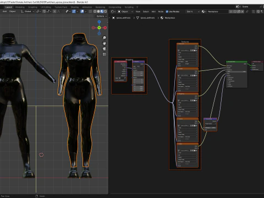Screen dimensions: 264x198
Task: Add a new workspace with plus
Action: [137, 7]
